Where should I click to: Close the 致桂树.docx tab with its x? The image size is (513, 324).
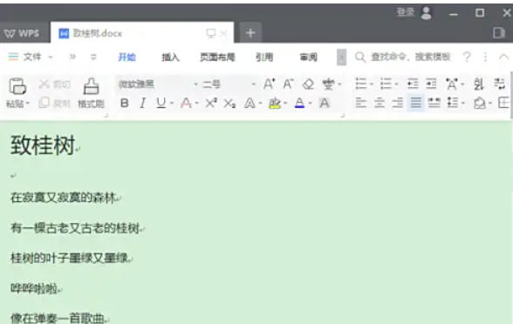(223, 33)
